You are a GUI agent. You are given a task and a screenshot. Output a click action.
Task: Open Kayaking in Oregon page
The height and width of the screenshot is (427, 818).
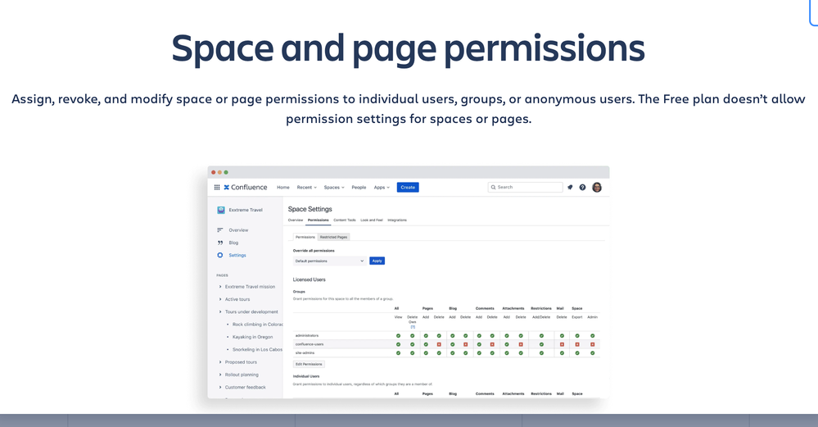(x=252, y=337)
